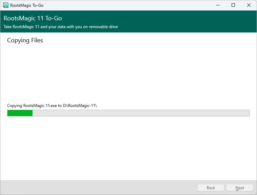Screen dimensions: 257x195
Task: Minimize the RootsMagic To-Go window
Action: (218, 5)
